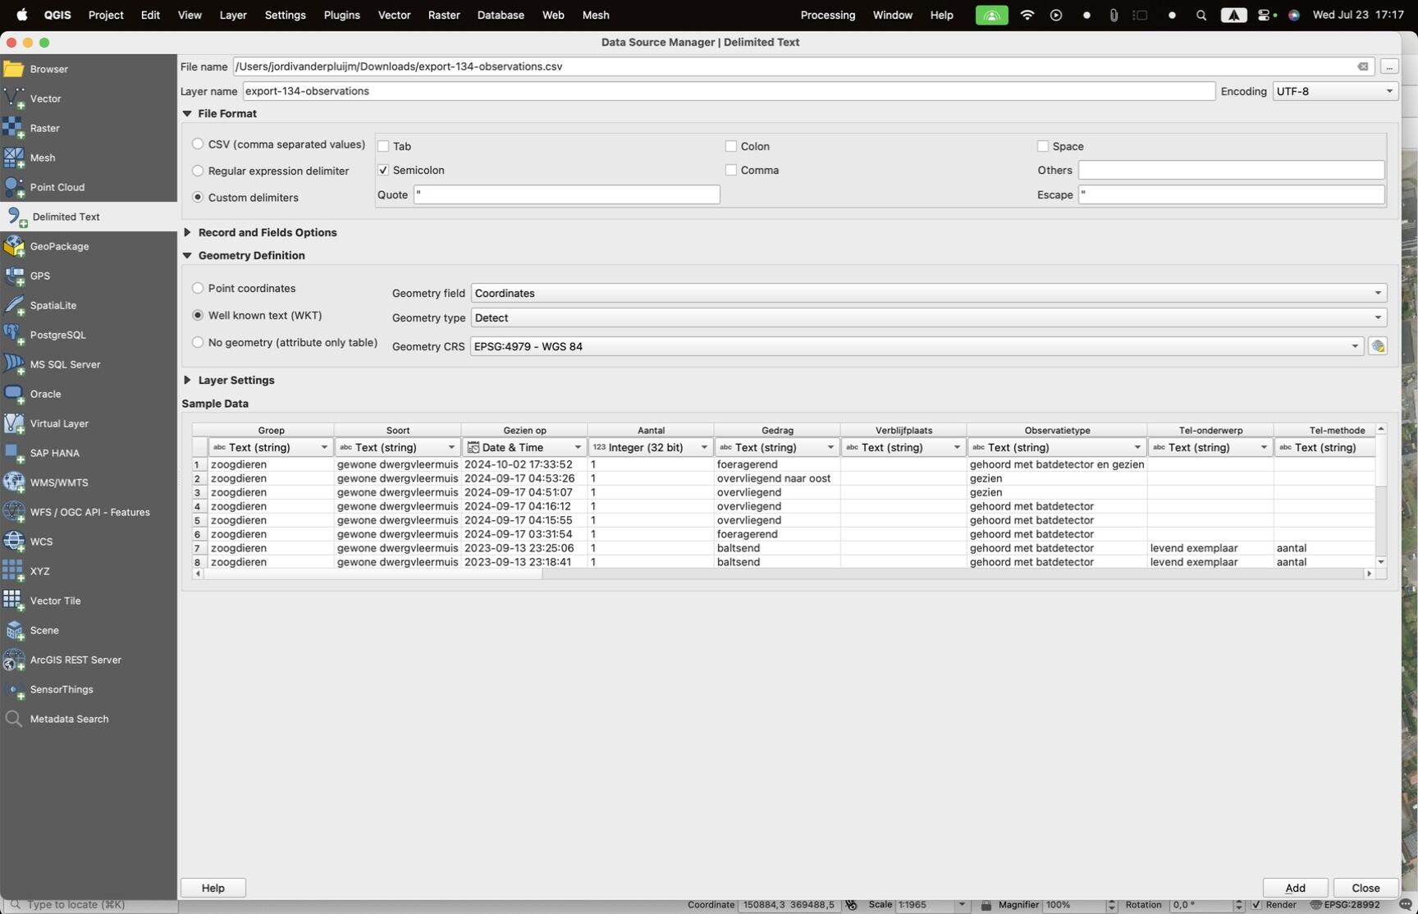
Task: Open the Geometry CRS dropdown
Action: [x=917, y=346]
